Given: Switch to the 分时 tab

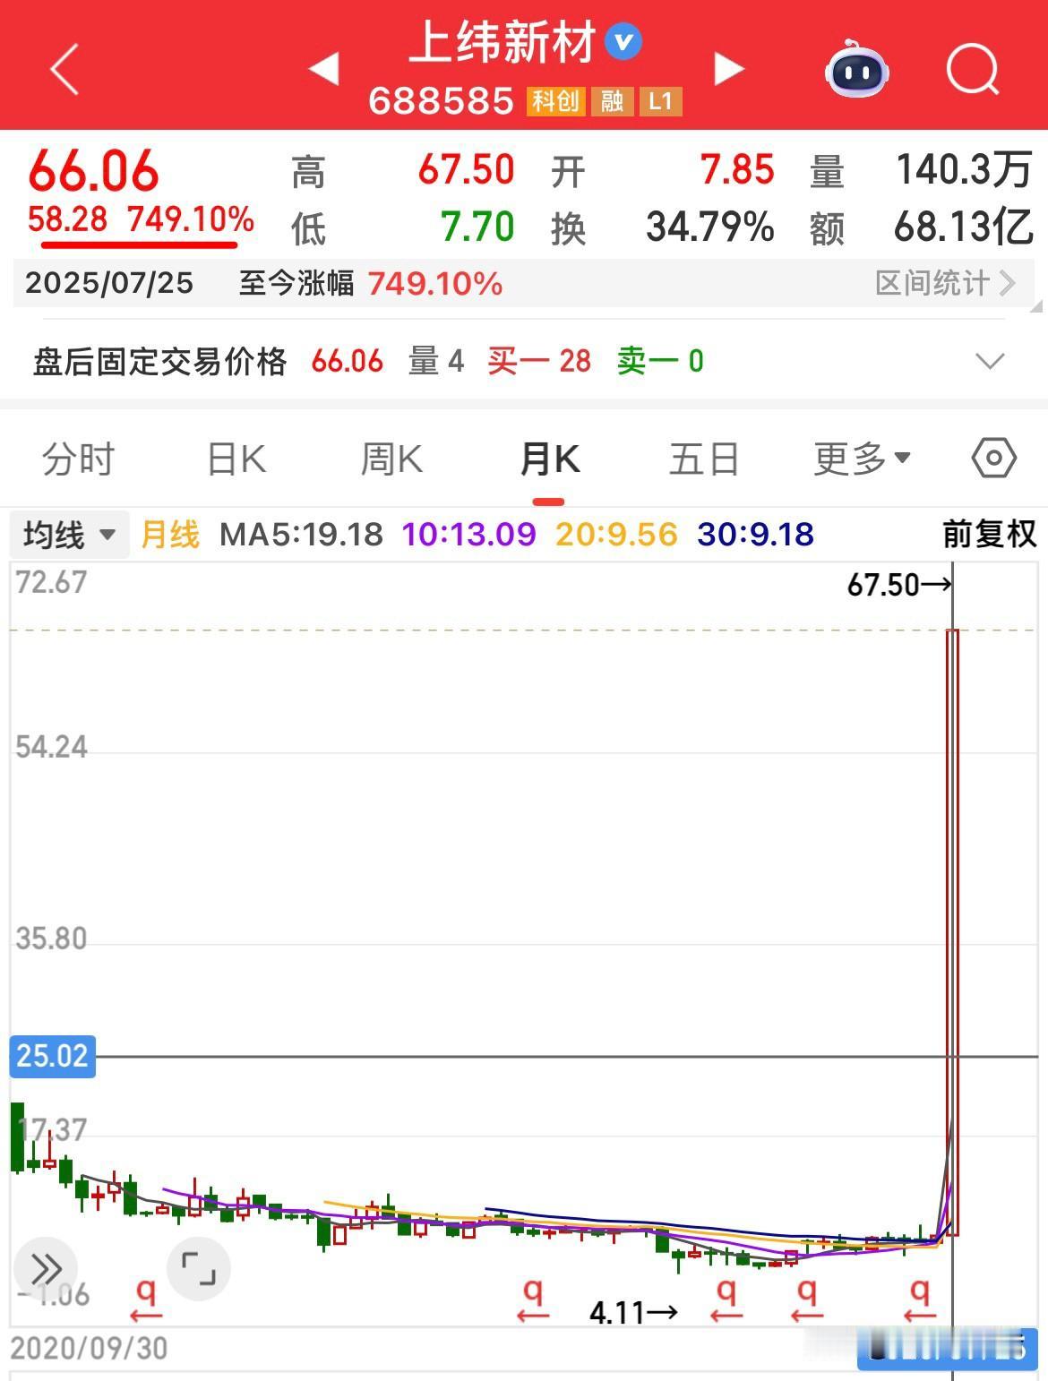Looking at the screenshot, I should (79, 459).
